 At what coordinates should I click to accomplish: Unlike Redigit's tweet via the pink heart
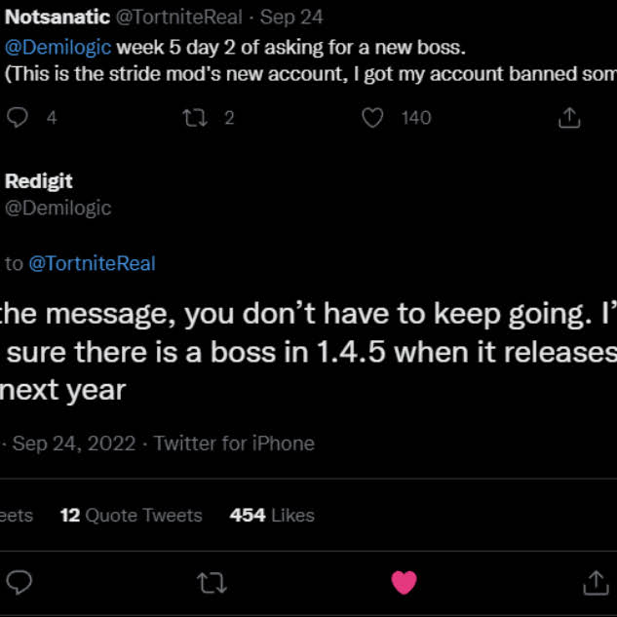pyautogui.click(x=404, y=583)
